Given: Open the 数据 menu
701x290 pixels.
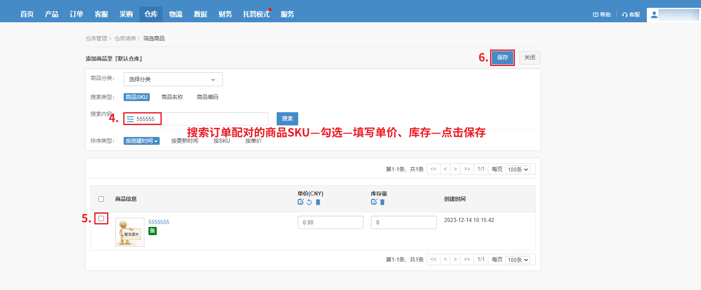Looking at the screenshot, I should [x=201, y=14].
